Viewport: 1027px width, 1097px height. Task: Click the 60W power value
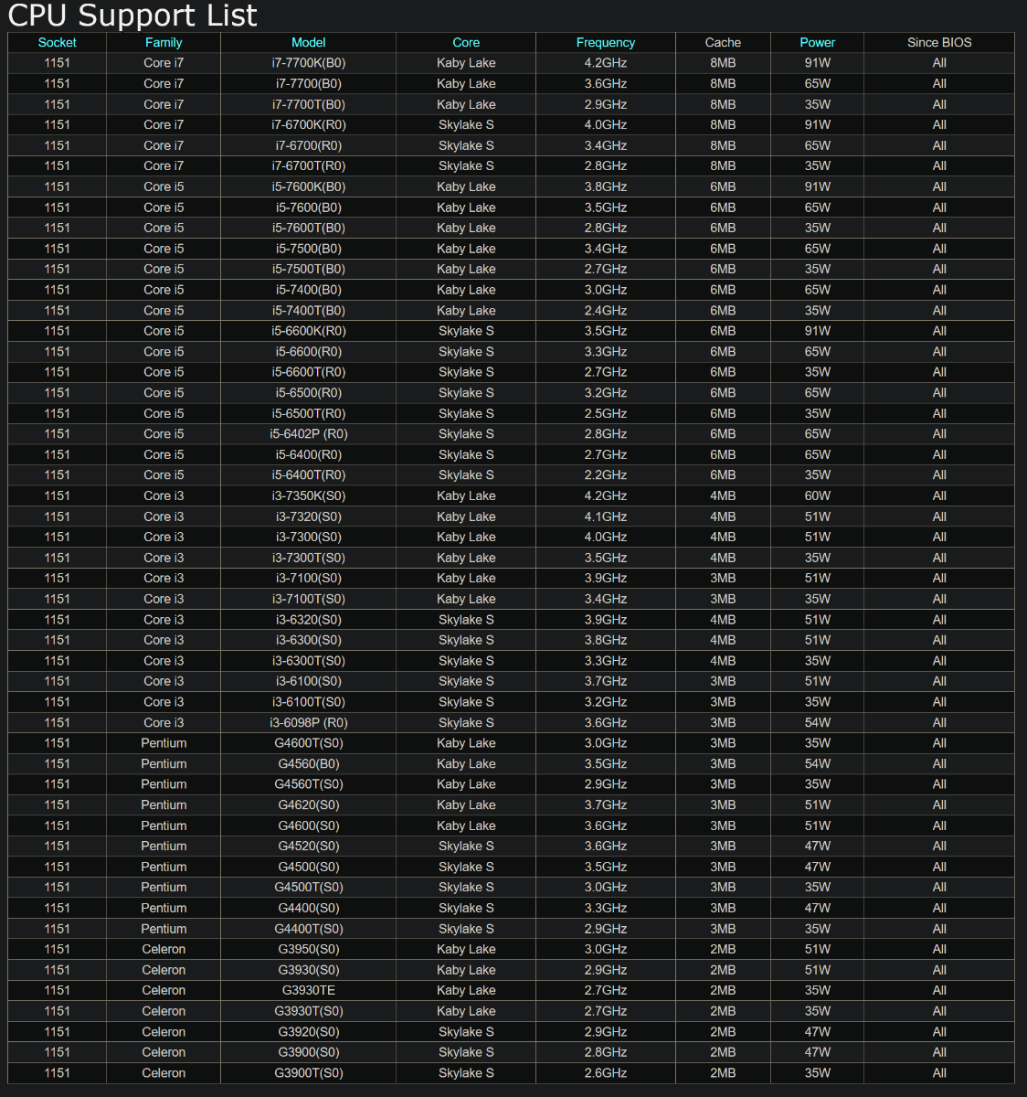(x=818, y=495)
